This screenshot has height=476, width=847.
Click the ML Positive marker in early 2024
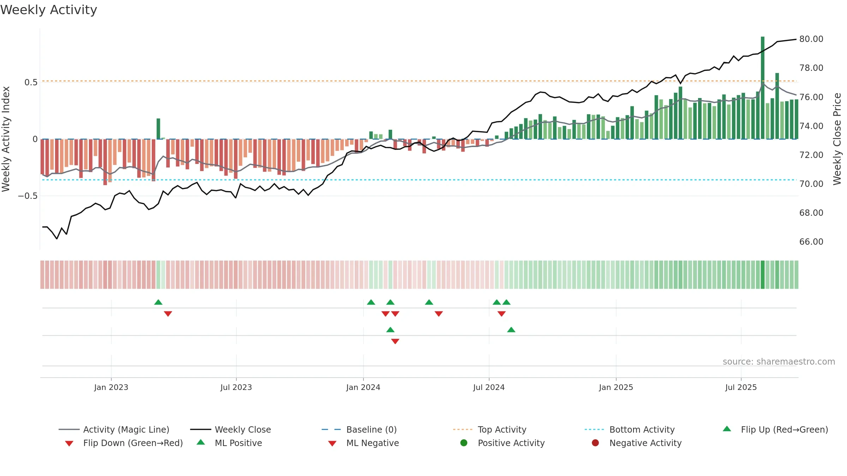390,330
